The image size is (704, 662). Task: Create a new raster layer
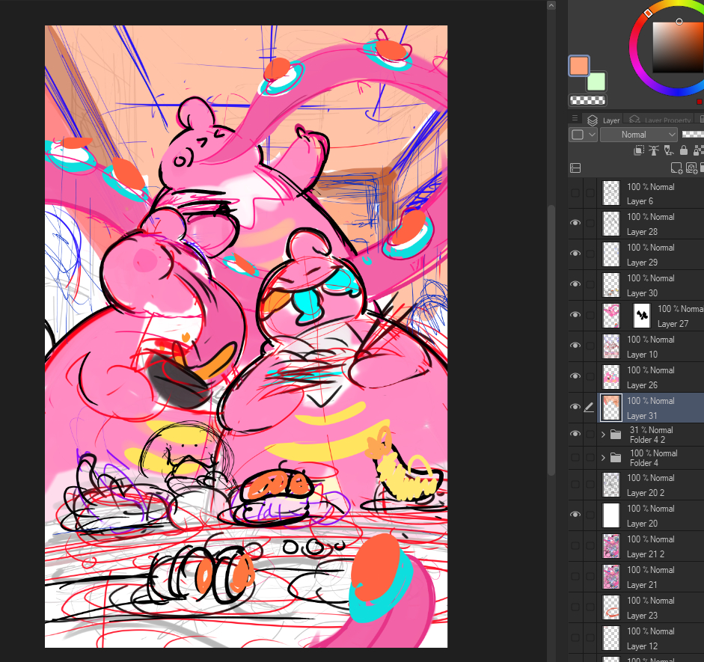tap(676, 168)
